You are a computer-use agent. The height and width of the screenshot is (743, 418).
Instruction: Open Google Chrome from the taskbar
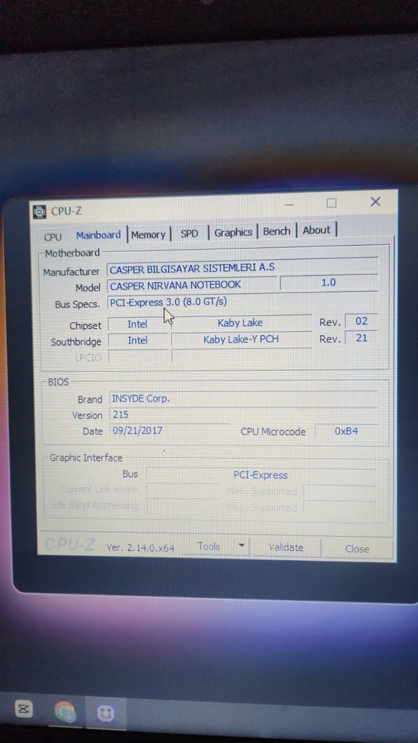tap(65, 711)
